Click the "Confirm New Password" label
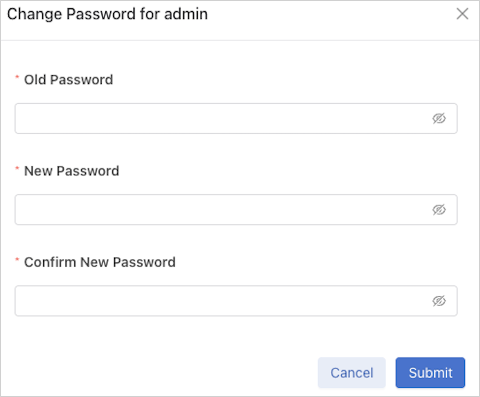The height and width of the screenshot is (397, 480). [99, 262]
